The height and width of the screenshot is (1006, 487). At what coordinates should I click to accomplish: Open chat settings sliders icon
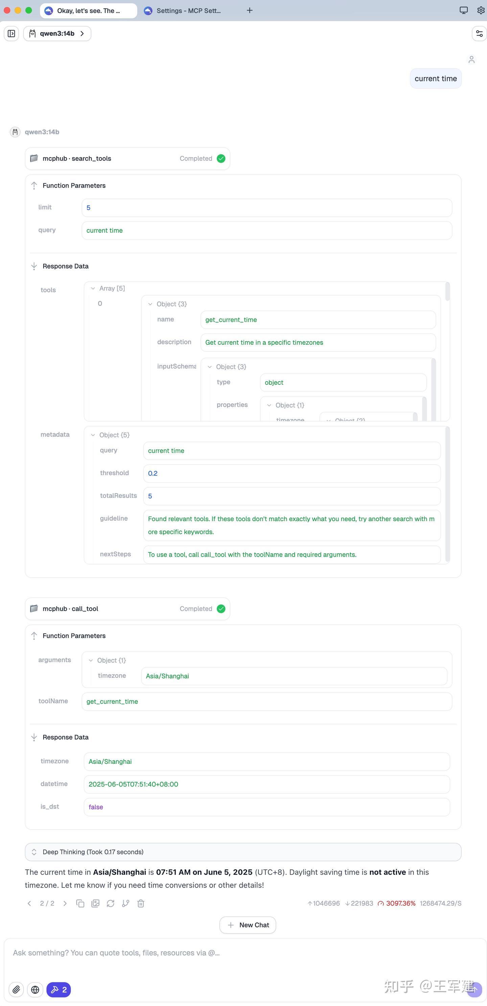(479, 34)
